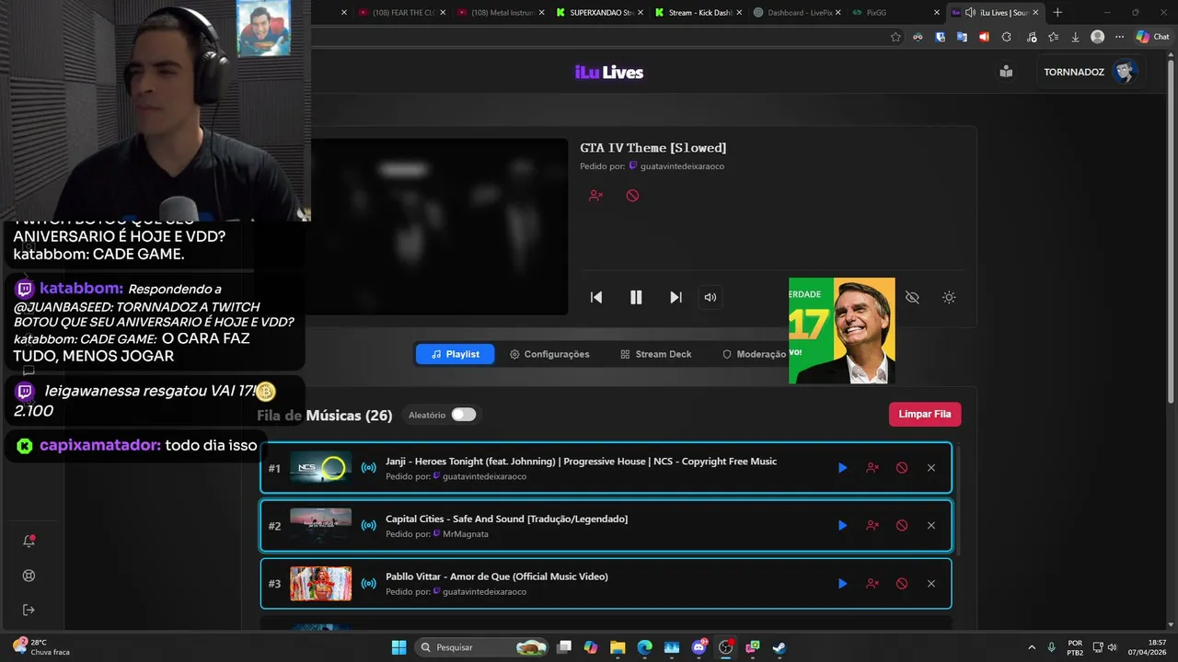Viewport: 1178px width, 662px height.
Task: Bookmark this page with star icon
Action: pos(895,37)
